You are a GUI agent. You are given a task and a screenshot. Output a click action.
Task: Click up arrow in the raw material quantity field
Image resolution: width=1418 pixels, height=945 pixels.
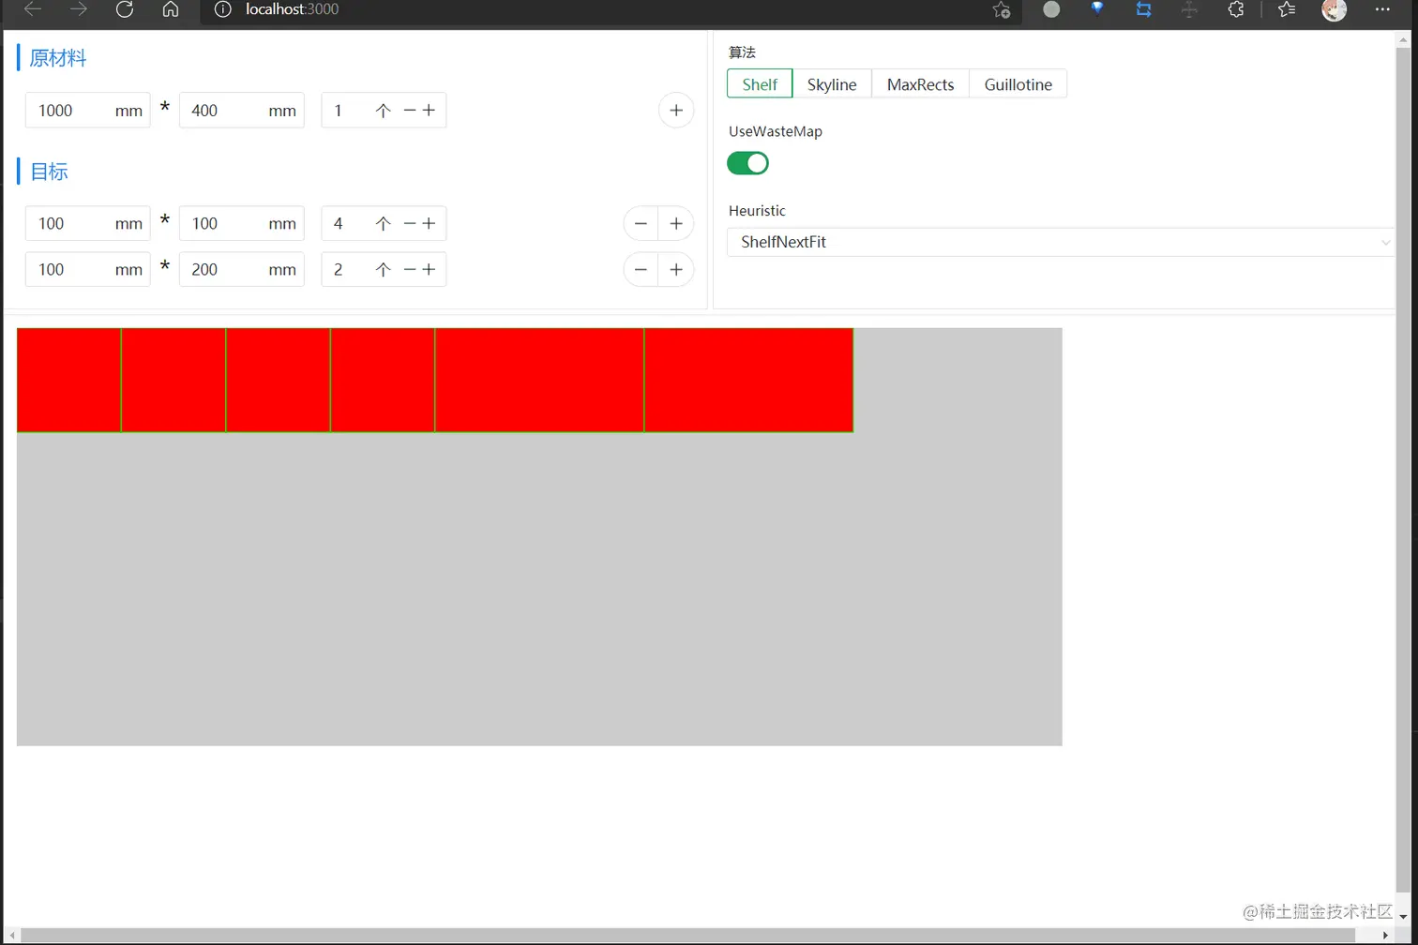[383, 111]
